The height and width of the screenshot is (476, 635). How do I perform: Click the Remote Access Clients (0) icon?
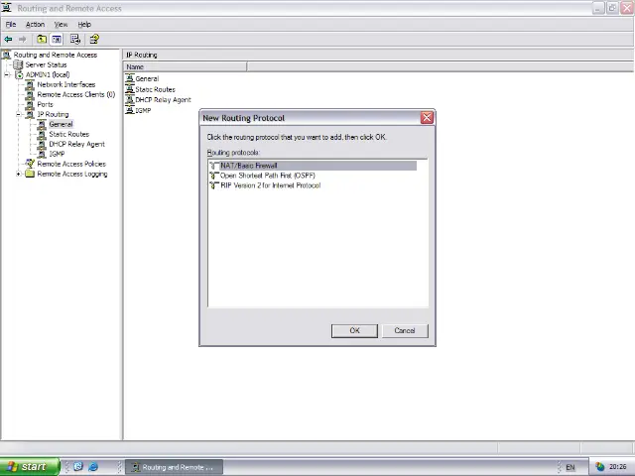click(30, 95)
